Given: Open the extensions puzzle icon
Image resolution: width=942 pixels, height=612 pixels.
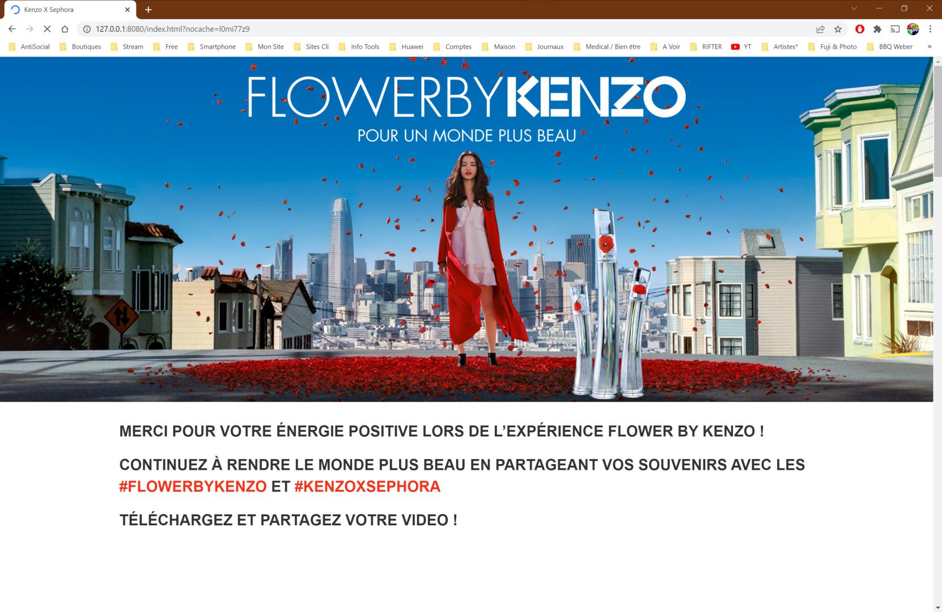Looking at the screenshot, I should pos(877,29).
